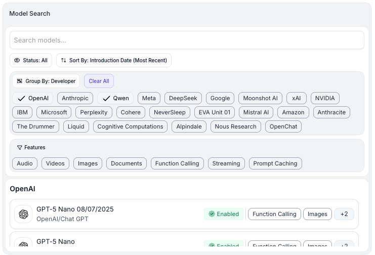Viewport: 375px width, 255px height.
Task: Toggle the Perplexity developer filter
Action: click(x=94, y=112)
